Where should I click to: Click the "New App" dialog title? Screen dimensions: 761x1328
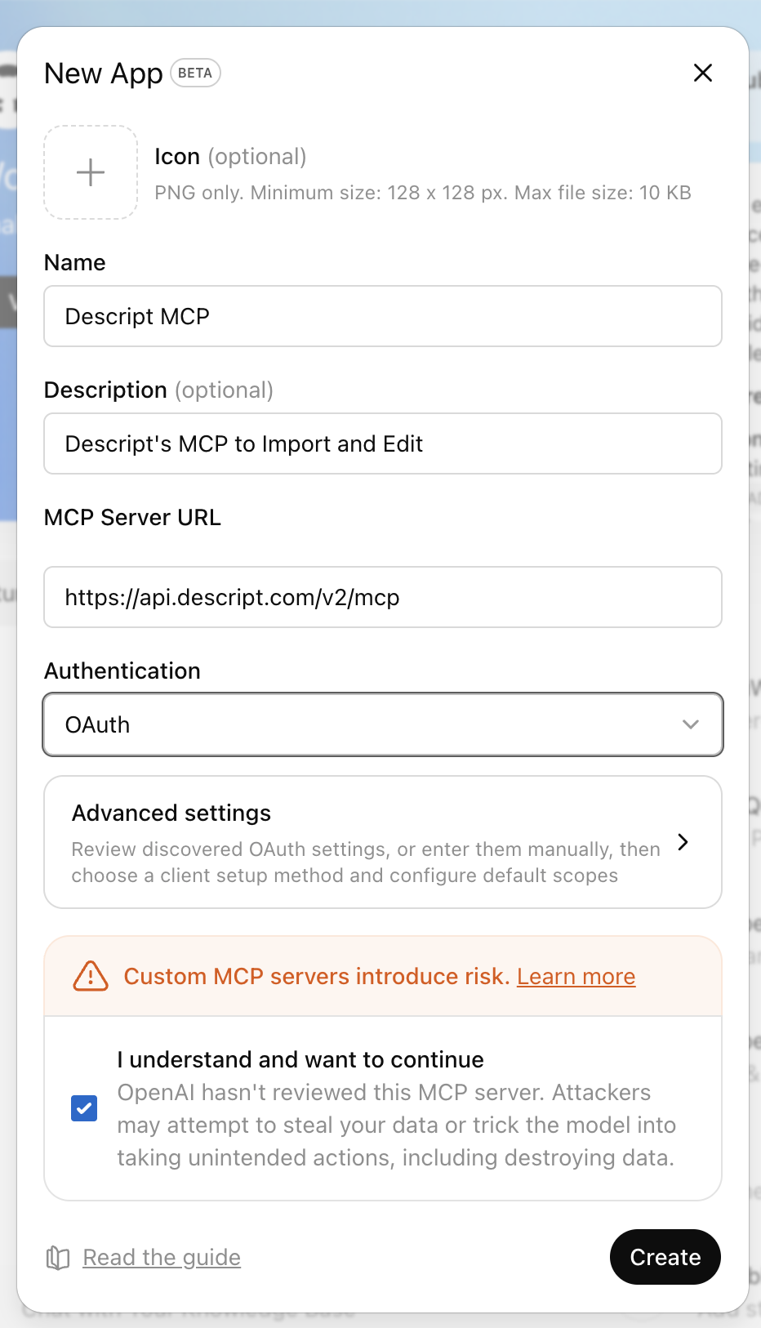104,73
